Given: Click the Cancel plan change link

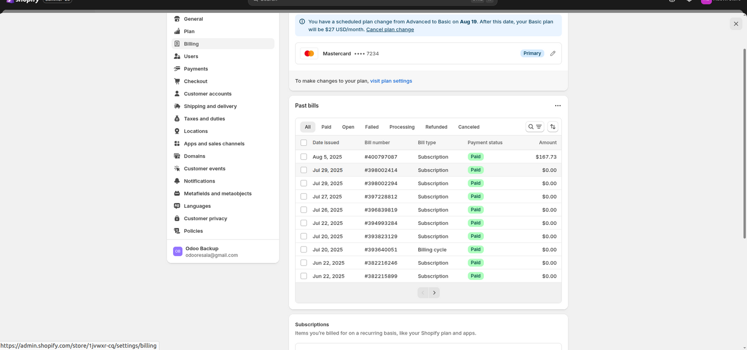Looking at the screenshot, I should 390,29.
